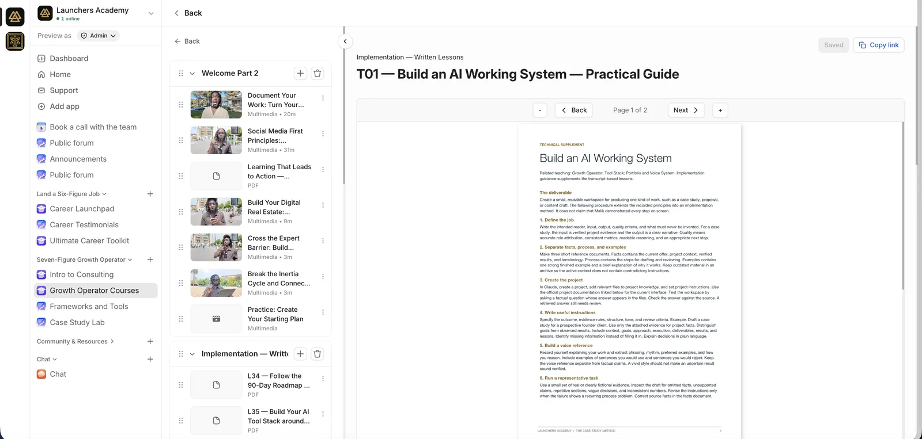Go to next PDF page

point(686,110)
